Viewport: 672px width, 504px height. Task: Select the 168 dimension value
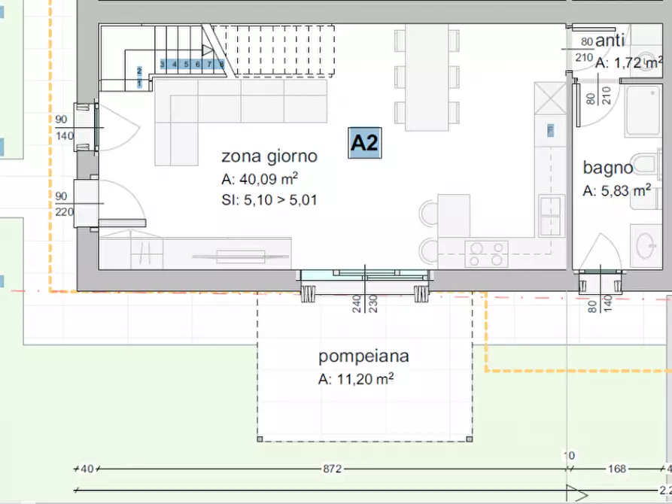point(616,469)
